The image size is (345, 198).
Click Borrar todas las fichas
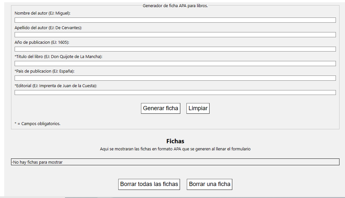149,184
